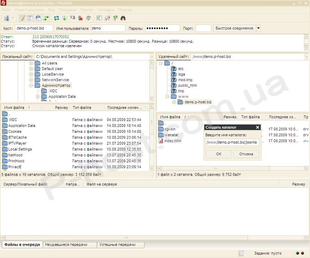The width and height of the screenshot is (310, 258).
Task: Click the Отмена button in dialog
Action: pos(246,154)
